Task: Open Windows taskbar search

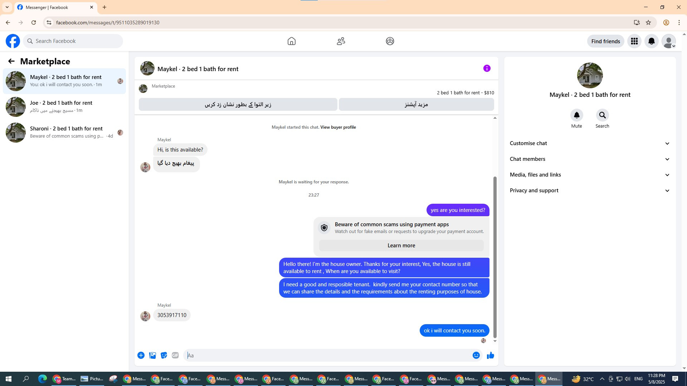Action: click(26, 379)
